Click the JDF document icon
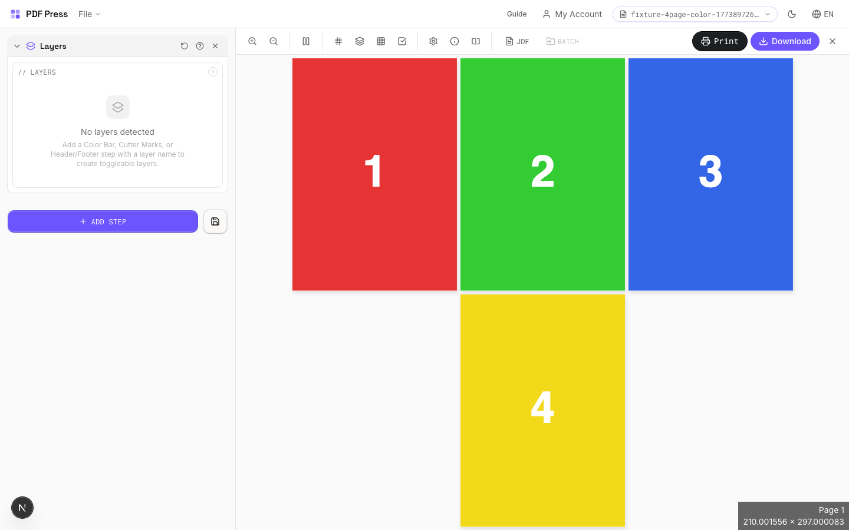 [517, 41]
